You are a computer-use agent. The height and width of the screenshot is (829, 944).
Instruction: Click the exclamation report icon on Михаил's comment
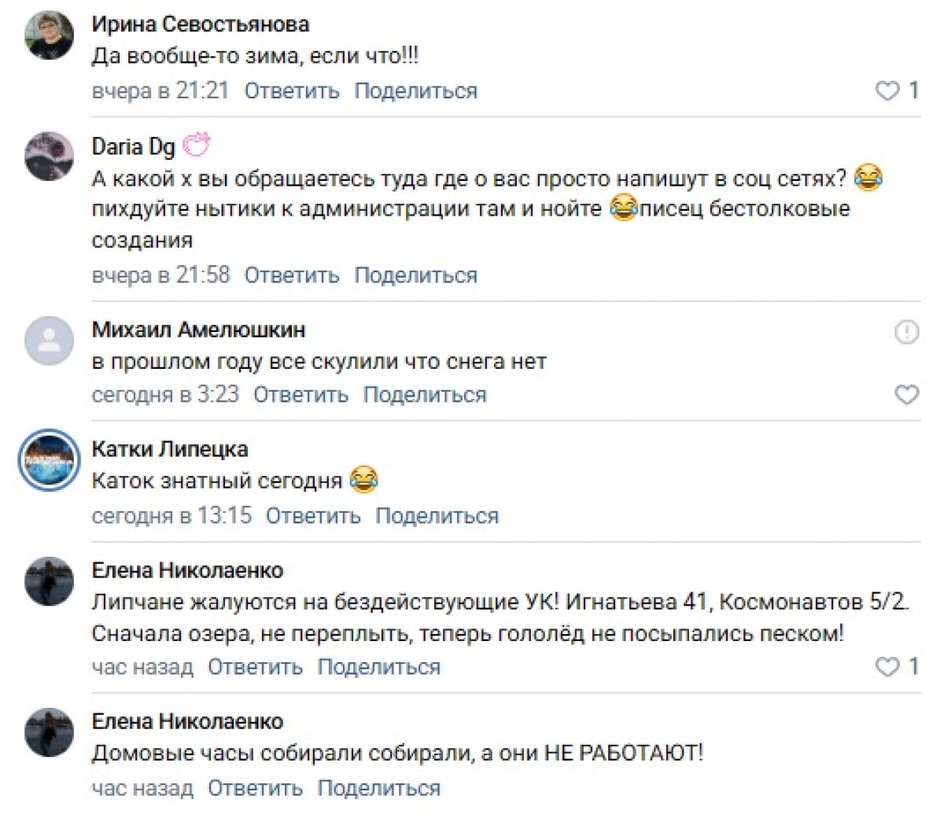pos(906,332)
